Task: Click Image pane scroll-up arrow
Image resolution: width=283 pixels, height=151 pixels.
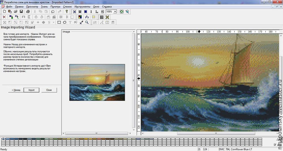Action: 134,32
